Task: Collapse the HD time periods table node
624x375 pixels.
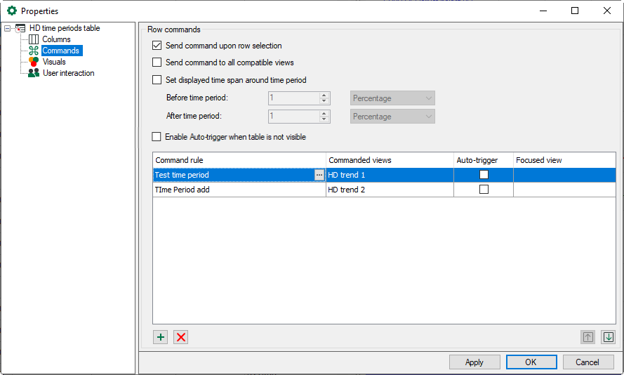Action: pos(8,29)
